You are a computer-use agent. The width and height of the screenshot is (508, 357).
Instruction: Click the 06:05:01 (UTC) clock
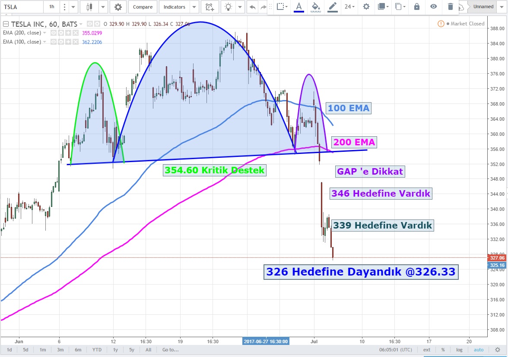point(396,350)
